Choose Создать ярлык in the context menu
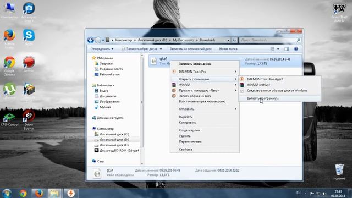 coord(205,130)
